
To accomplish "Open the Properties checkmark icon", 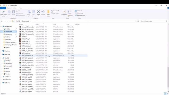I will point(64,12).
